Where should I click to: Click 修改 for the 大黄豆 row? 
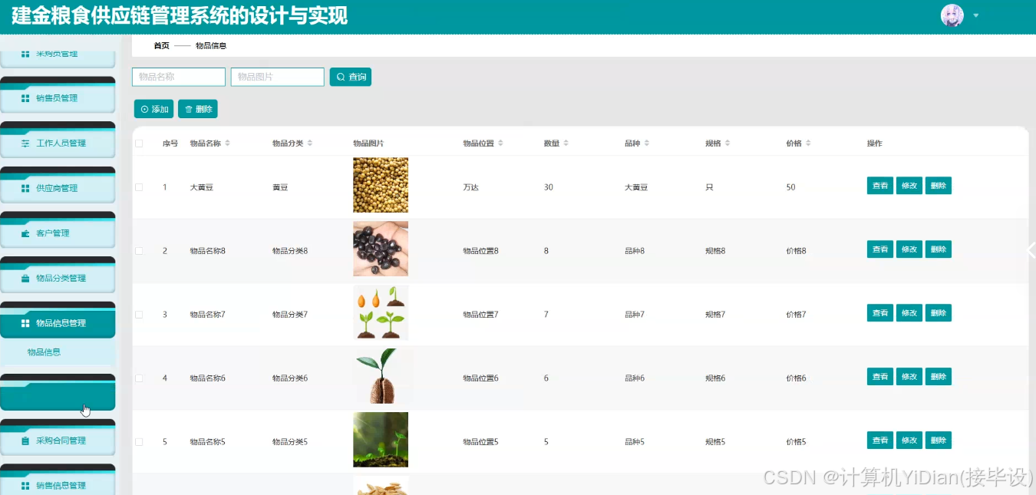coord(909,186)
